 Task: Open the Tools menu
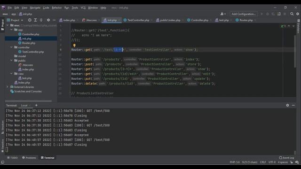click(75, 8)
